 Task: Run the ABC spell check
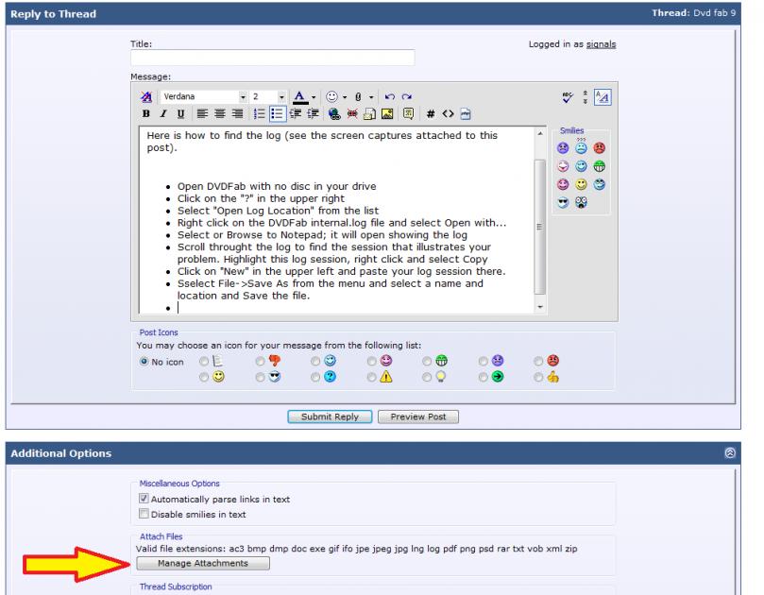pyautogui.click(x=568, y=97)
